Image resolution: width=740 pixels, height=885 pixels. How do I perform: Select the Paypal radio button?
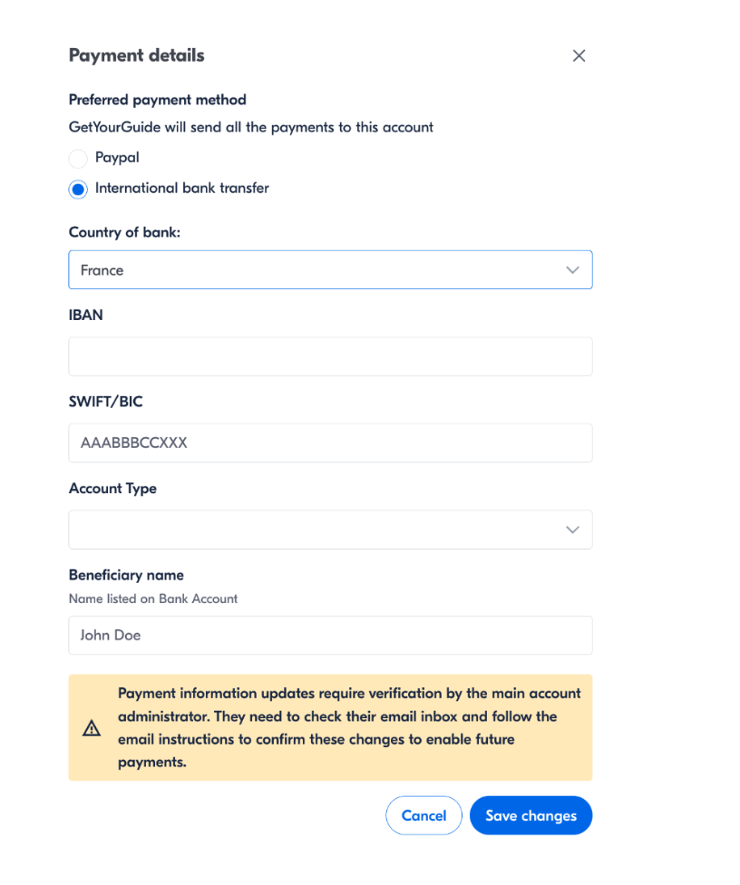[x=78, y=159]
